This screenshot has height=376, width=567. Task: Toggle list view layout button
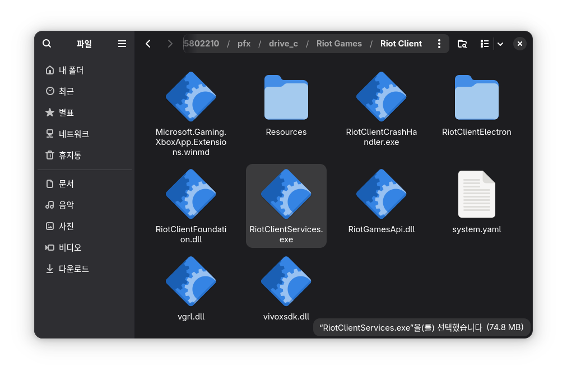pyautogui.click(x=485, y=44)
